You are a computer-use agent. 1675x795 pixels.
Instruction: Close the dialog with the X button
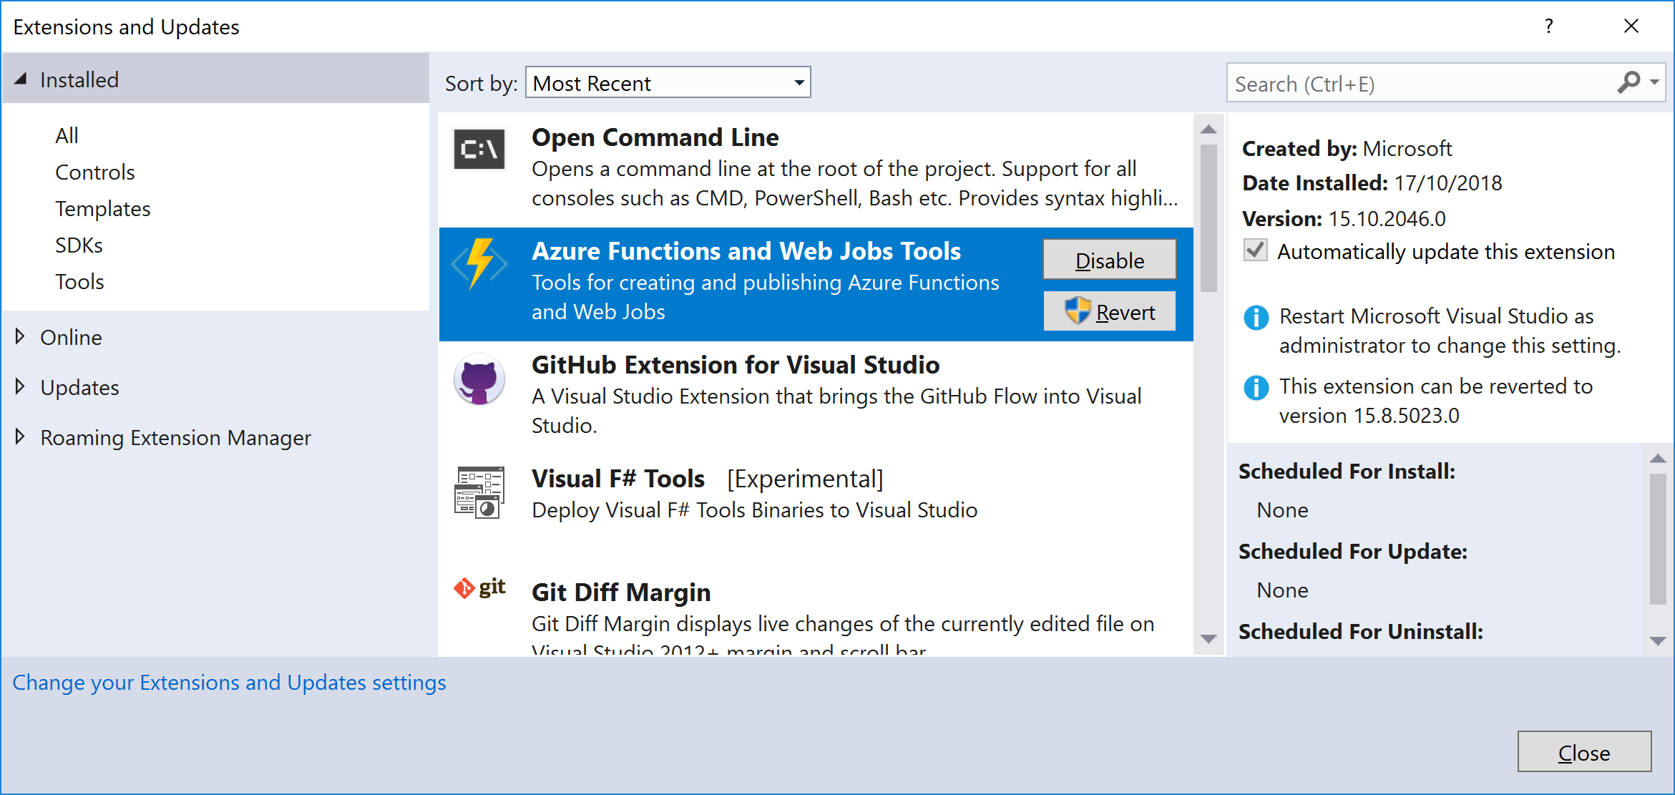(1631, 26)
